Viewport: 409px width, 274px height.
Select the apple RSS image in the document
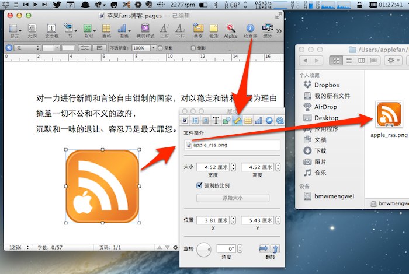point(102,187)
